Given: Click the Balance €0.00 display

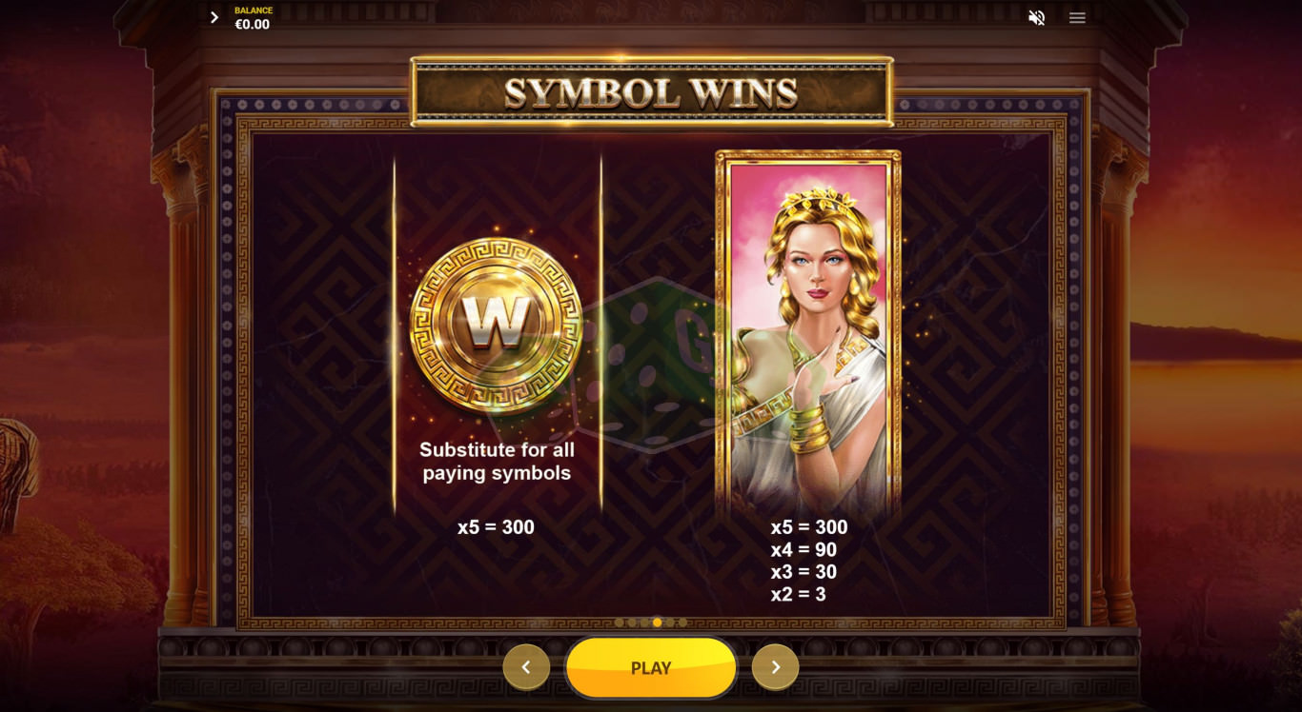Looking at the screenshot, I should [x=253, y=18].
